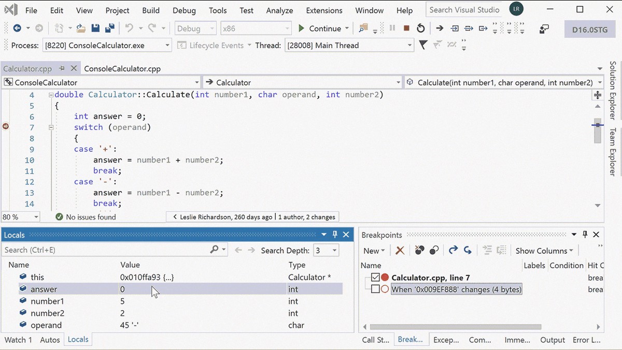Open the 80% zoom level selector
Viewport: 622px width, 350px height.
click(x=19, y=216)
